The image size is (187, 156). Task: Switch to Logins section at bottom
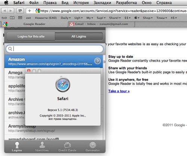(x=17, y=147)
